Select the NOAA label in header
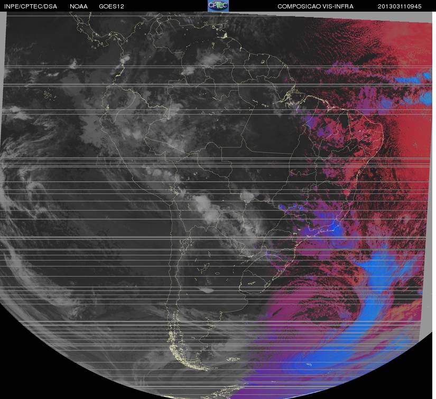This screenshot has width=436, height=399. [79, 6]
